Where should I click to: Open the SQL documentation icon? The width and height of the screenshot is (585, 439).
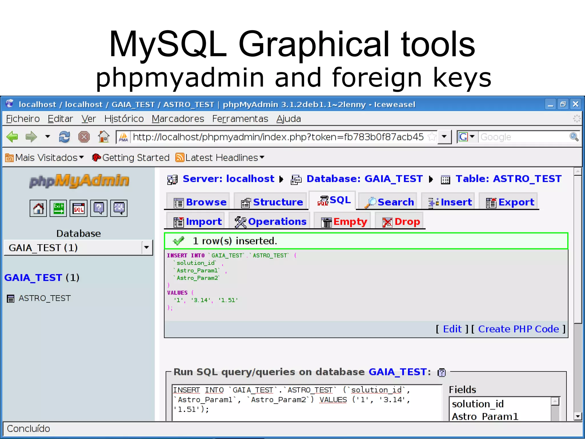point(119,208)
